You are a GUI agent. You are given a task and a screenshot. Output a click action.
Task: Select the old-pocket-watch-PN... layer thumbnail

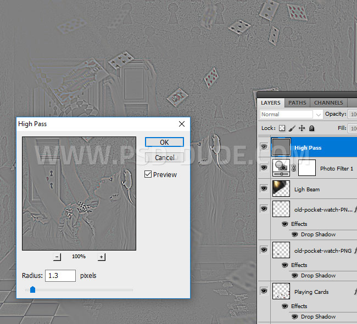coord(281,208)
